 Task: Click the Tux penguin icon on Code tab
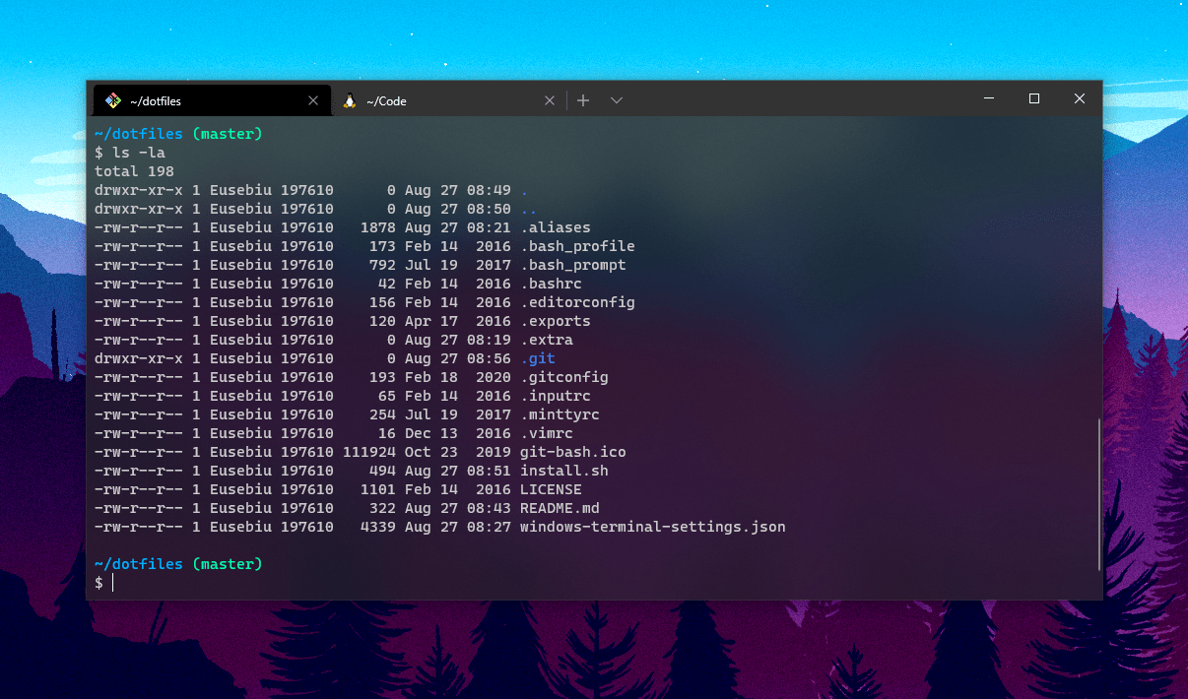348,99
